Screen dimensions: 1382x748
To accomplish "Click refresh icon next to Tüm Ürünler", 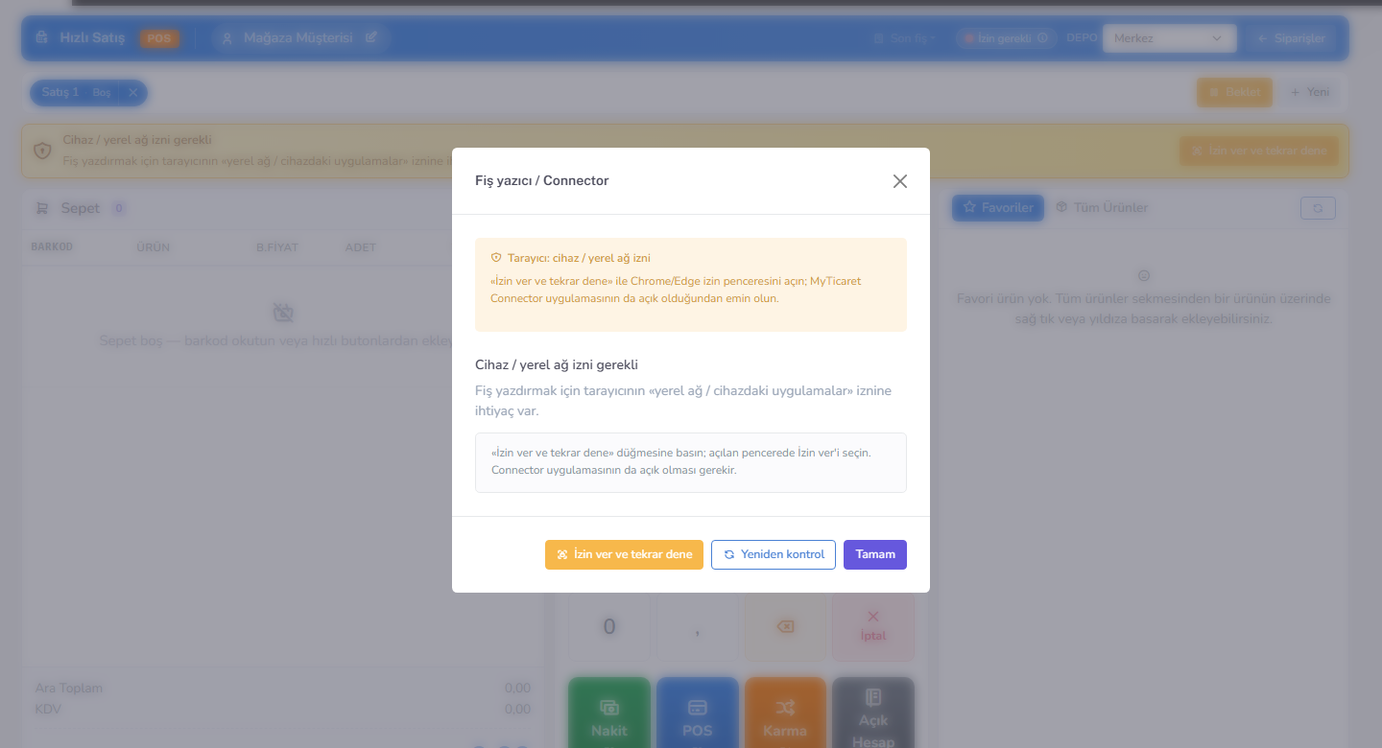I will click(1318, 208).
